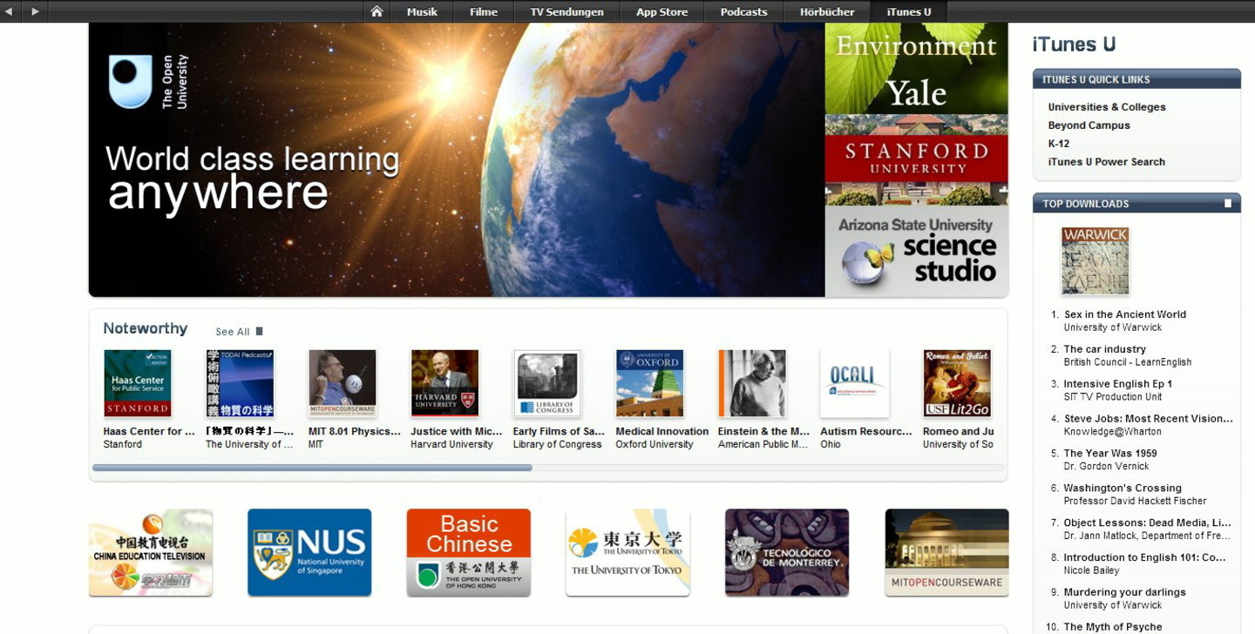This screenshot has width=1255, height=634.
Task: Open 'The Year Was 1959' download
Action: [x=1109, y=454]
